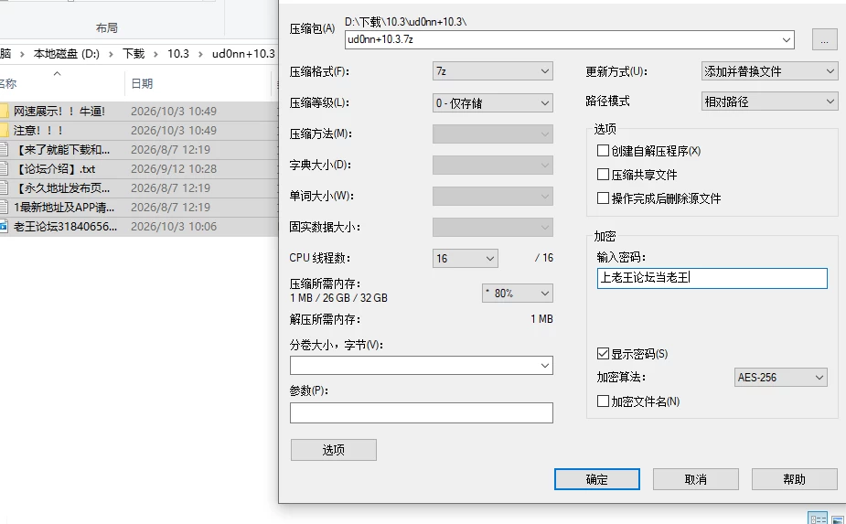Click the browse ... button for archive path
The width and height of the screenshot is (846, 524).
[x=824, y=40]
